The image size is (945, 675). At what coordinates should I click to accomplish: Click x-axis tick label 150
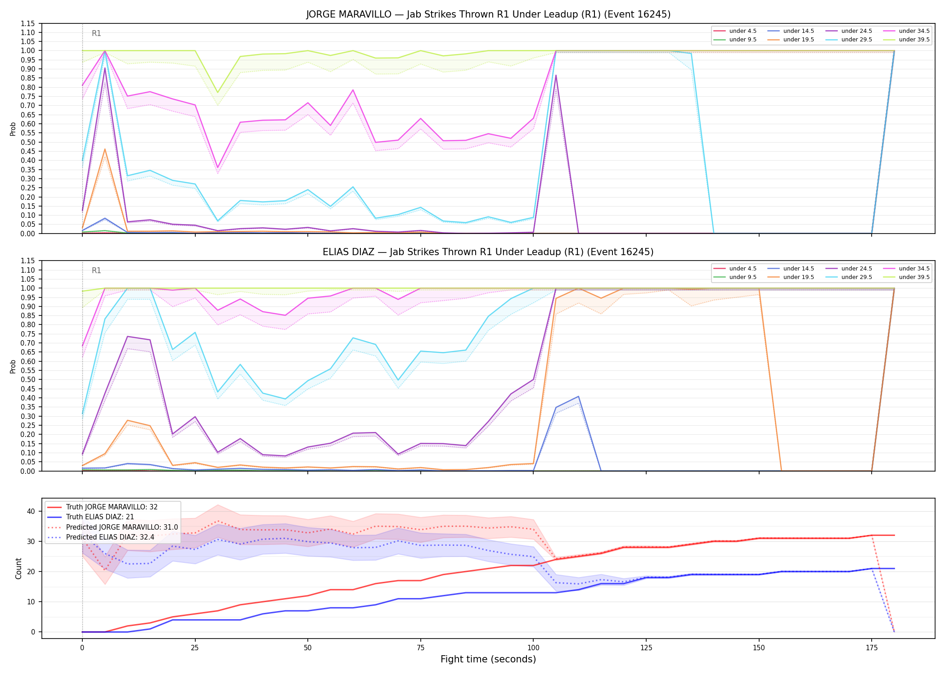click(x=759, y=648)
